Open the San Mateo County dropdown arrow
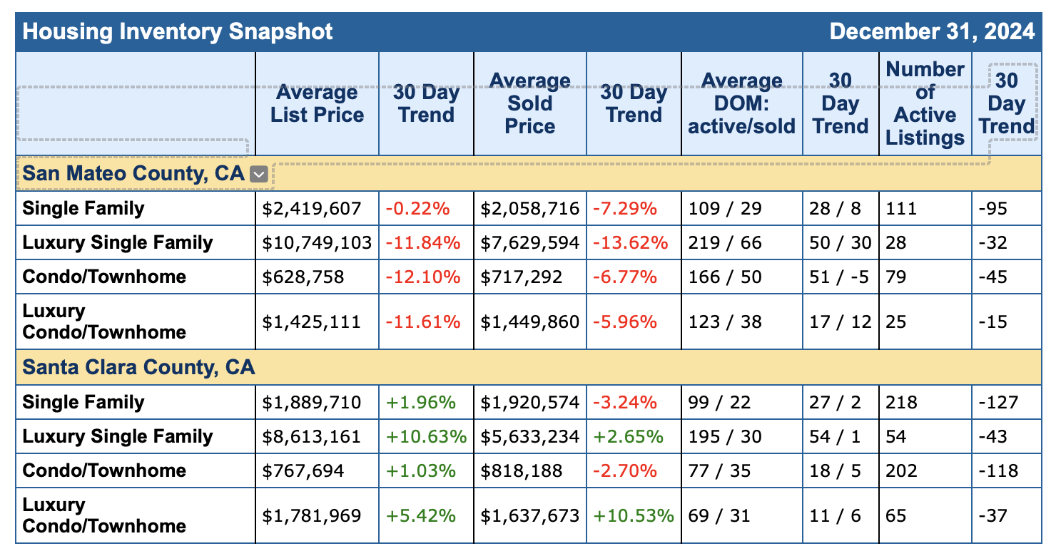The height and width of the screenshot is (556, 1056). 260,174
